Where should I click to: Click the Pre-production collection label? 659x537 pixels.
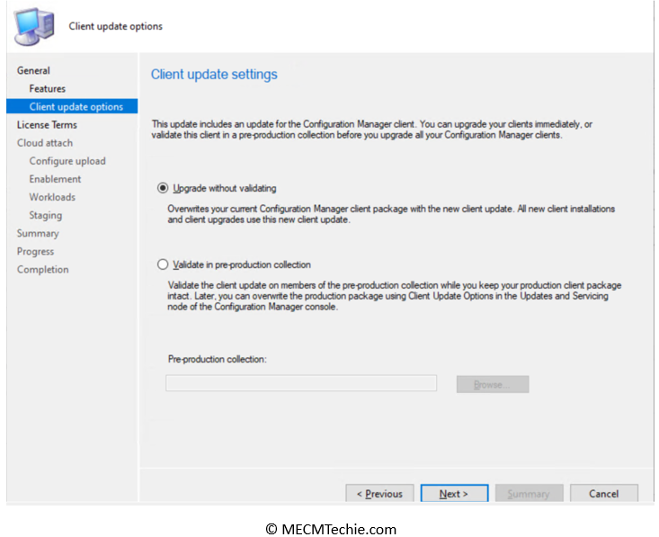click(x=218, y=359)
